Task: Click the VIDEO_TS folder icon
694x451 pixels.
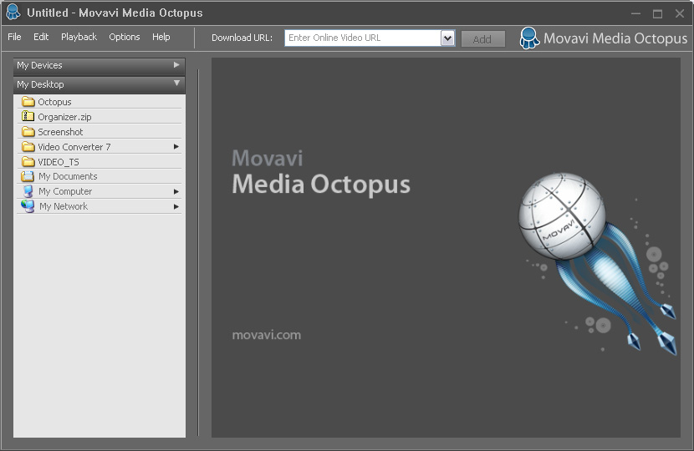Action: pos(28,161)
